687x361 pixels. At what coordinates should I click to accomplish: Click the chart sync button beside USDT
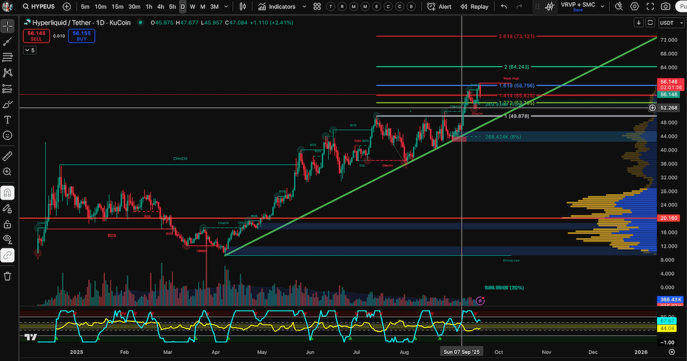point(650,23)
